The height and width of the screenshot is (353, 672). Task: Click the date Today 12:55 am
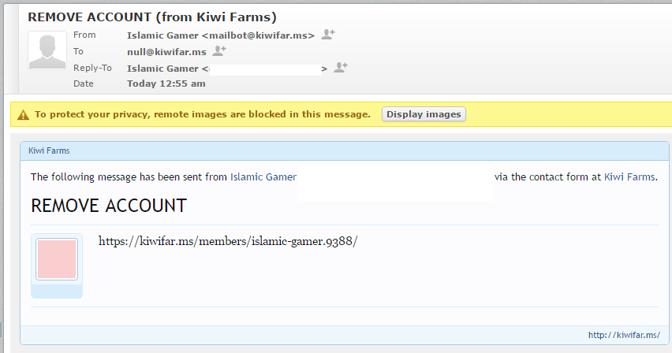(x=166, y=84)
